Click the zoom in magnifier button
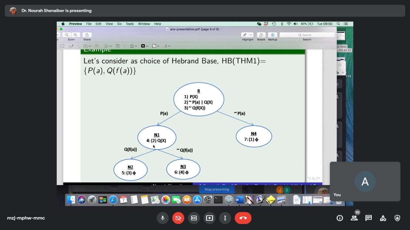The width and height of the screenshot is (410, 230). [75, 35]
